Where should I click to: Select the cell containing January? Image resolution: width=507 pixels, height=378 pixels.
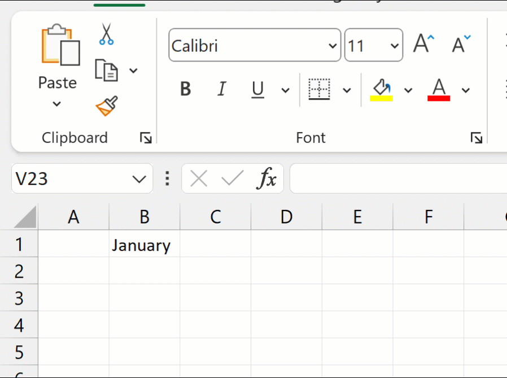144,245
